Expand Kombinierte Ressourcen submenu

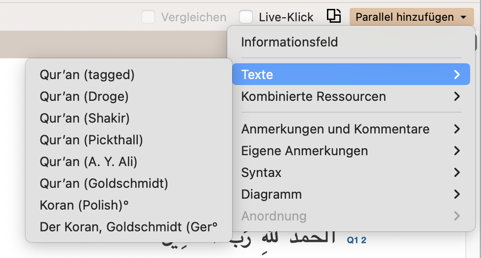tap(351, 96)
